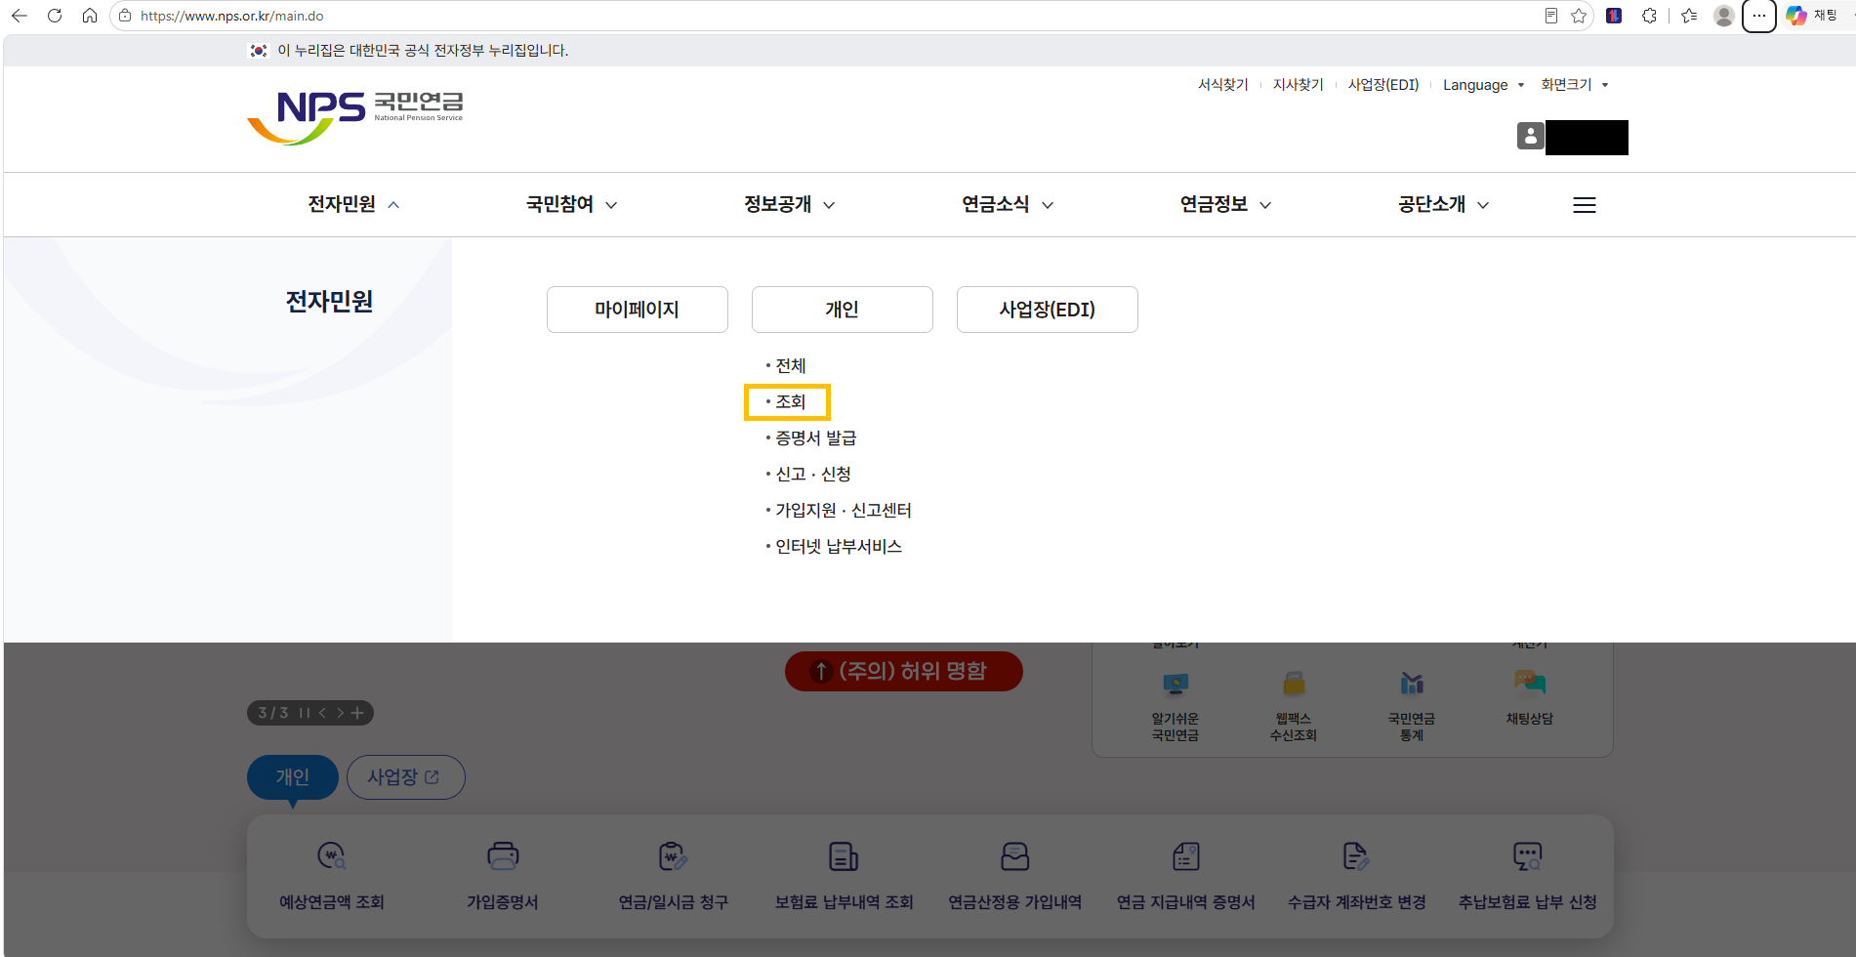Click the NPS 국민연금 logo

(355, 118)
